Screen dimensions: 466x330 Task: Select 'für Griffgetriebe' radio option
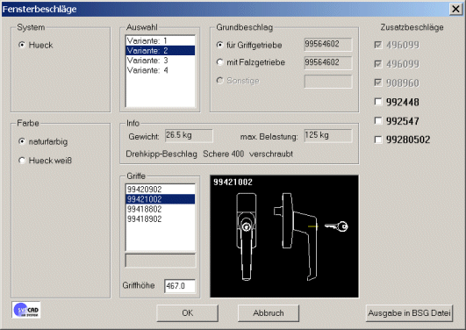pos(219,45)
